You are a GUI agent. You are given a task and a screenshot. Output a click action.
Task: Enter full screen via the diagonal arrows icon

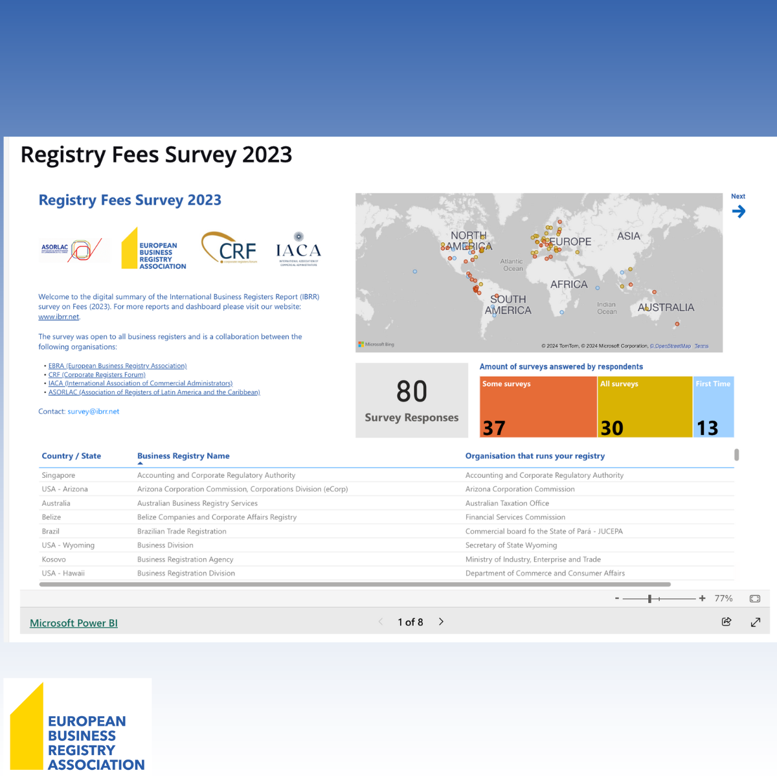[755, 622]
